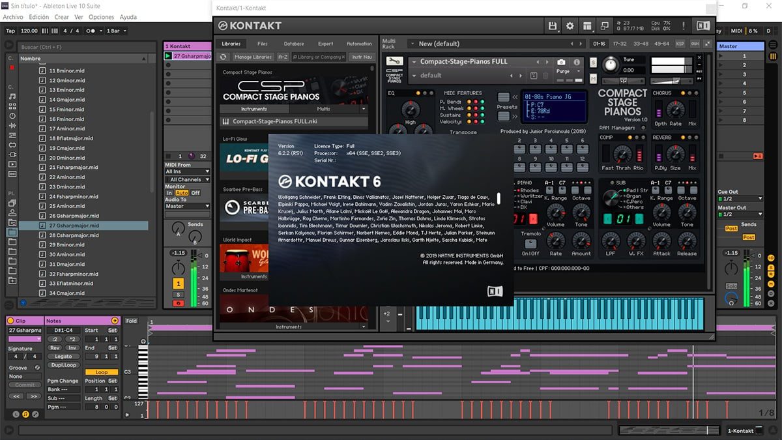
Task: Toggle the Fold button in the piano roll
Action: pos(132,321)
